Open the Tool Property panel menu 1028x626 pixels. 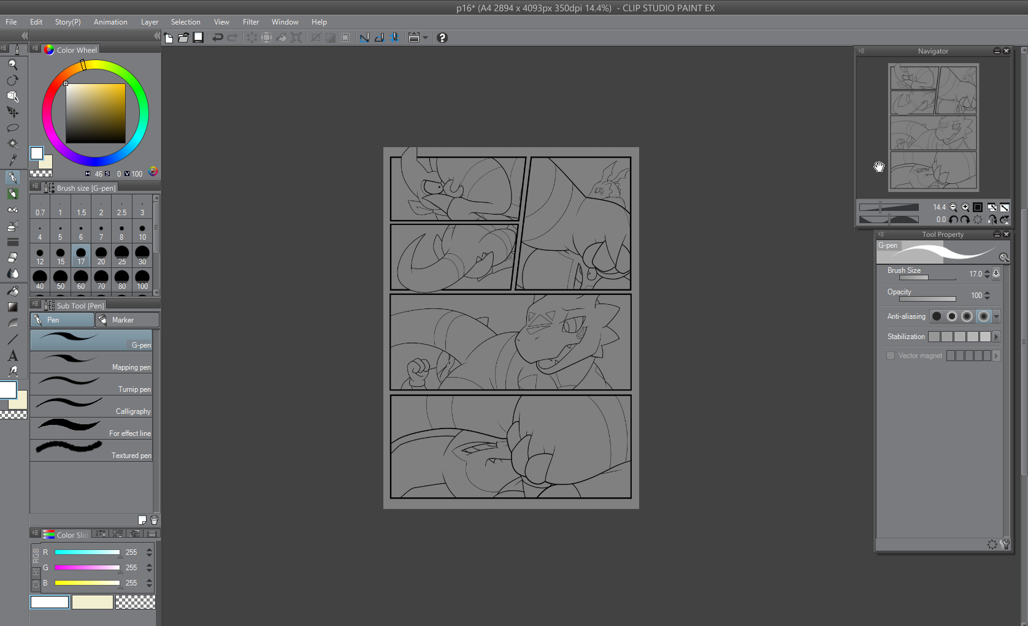[881, 234]
